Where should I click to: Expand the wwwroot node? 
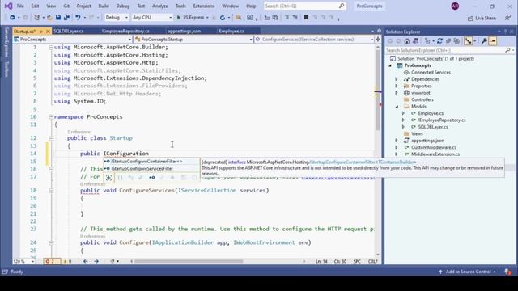point(397,93)
